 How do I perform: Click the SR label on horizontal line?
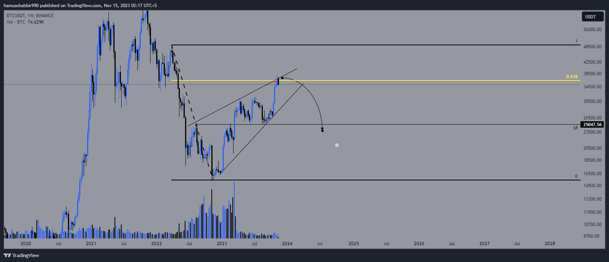pos(576,128)
